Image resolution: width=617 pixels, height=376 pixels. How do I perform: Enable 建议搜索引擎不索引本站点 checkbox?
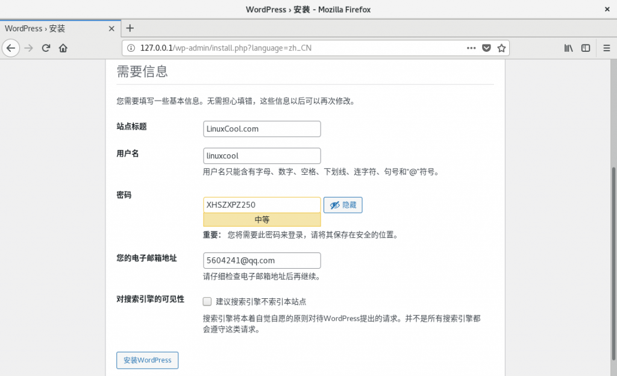click(x=207, y=301)
